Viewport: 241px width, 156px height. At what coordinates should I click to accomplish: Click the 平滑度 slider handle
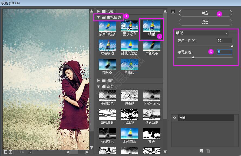click(193, 57)
